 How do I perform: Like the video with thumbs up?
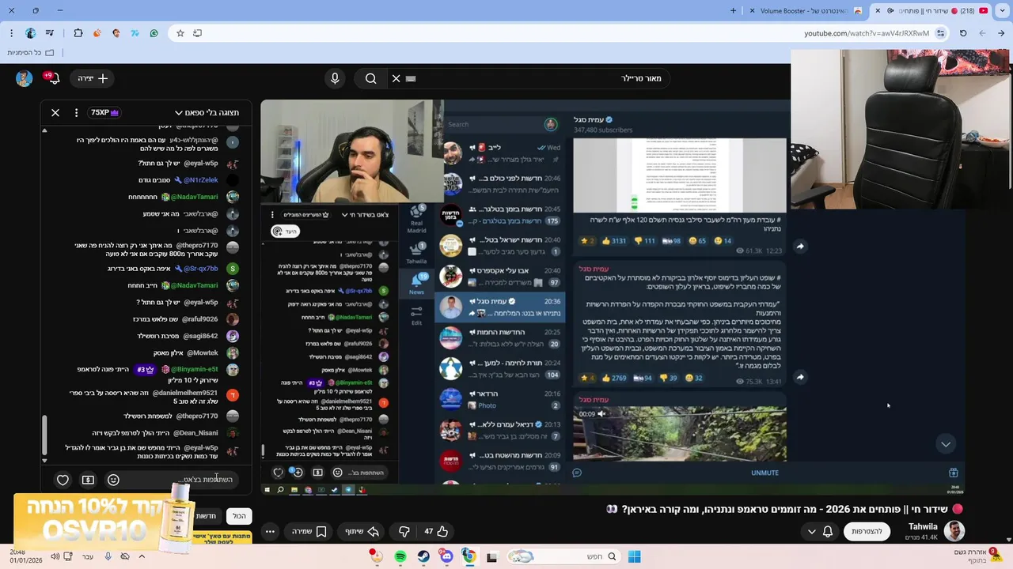(435, 531)
